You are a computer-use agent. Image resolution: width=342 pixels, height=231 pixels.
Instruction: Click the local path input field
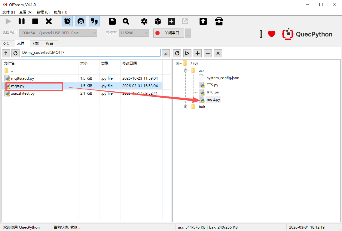coord(90,53)
